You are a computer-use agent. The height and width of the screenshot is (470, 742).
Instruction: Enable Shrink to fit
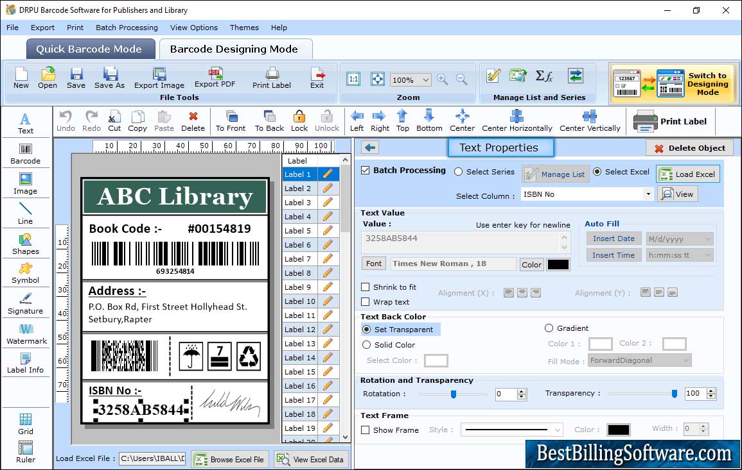click(366, 287)
